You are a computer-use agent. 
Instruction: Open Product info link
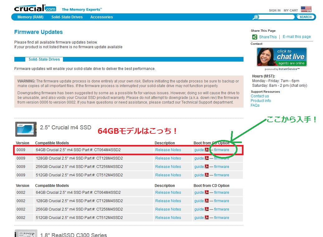coord(261,101)
